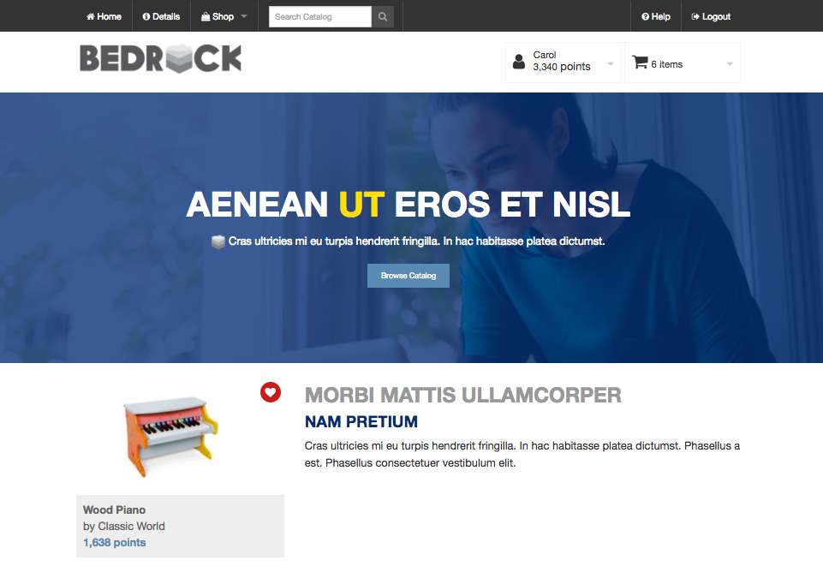Open the Details menu item
Screen dimensions: 823x572
161,17
